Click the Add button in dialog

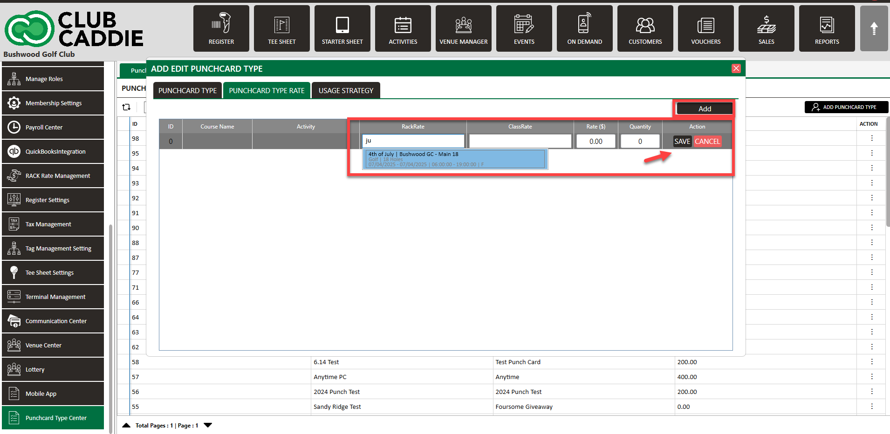704,108
